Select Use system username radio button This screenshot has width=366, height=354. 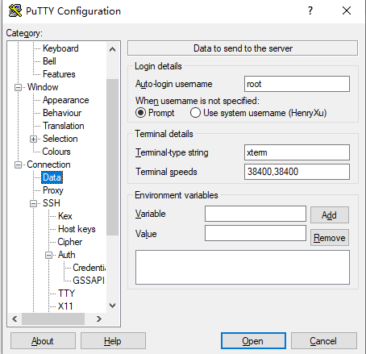pyautogui.click(x=195, y=113)
